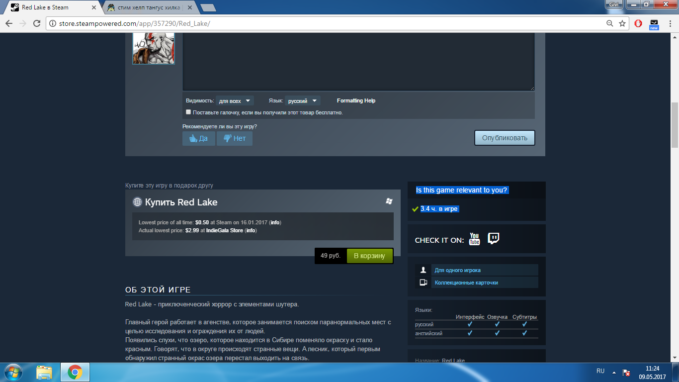View site information icon beside the URL
This screenshot has height=382, width=679.
(52, 23)
